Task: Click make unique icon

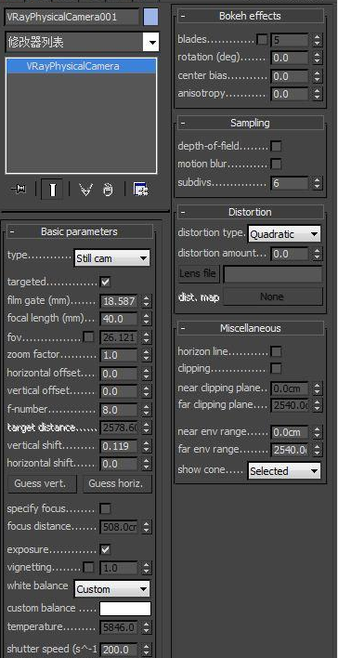Action: click(x=85, y=191)
